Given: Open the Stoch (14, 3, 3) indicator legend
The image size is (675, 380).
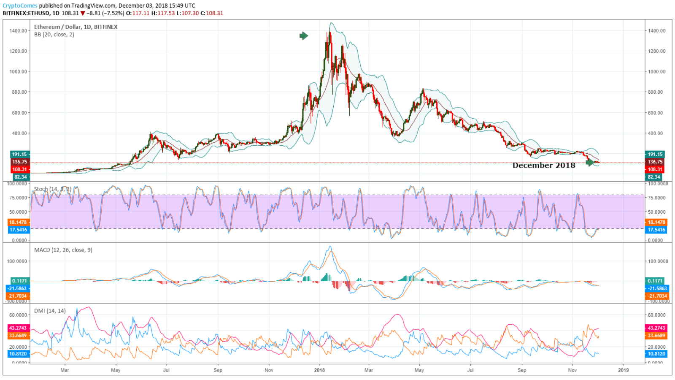Looking at the screenshot, I should point(53,189).
